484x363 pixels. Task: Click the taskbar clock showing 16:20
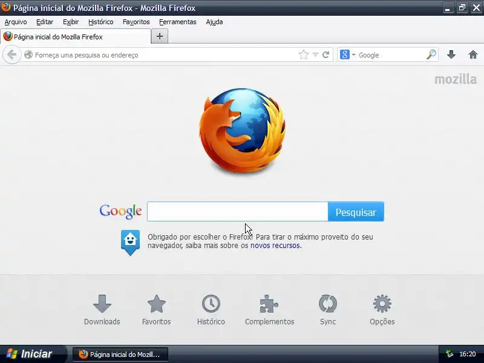(467, 354)
